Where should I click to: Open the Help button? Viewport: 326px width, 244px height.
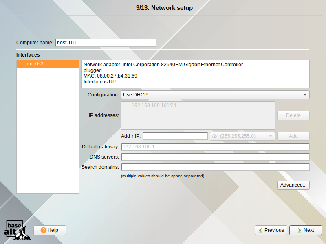tap(50, 230)
